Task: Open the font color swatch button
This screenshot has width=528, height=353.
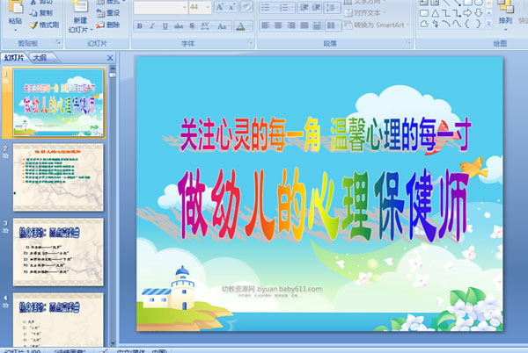Action: [240, 25]
